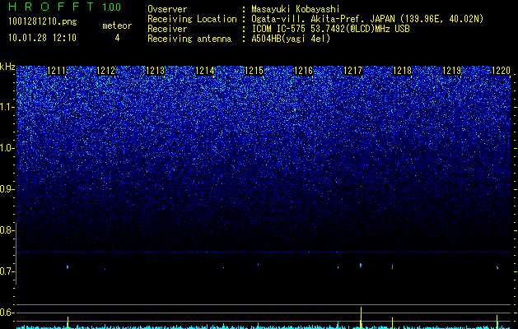Click the 0.6 kHz axis label

pyautogui.click(x=7, y=313)
